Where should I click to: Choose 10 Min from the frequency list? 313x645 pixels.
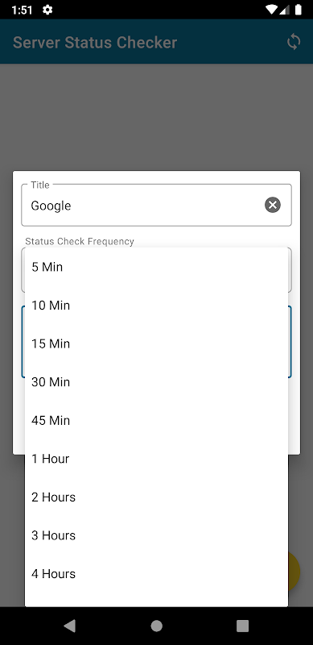(156, 306)
